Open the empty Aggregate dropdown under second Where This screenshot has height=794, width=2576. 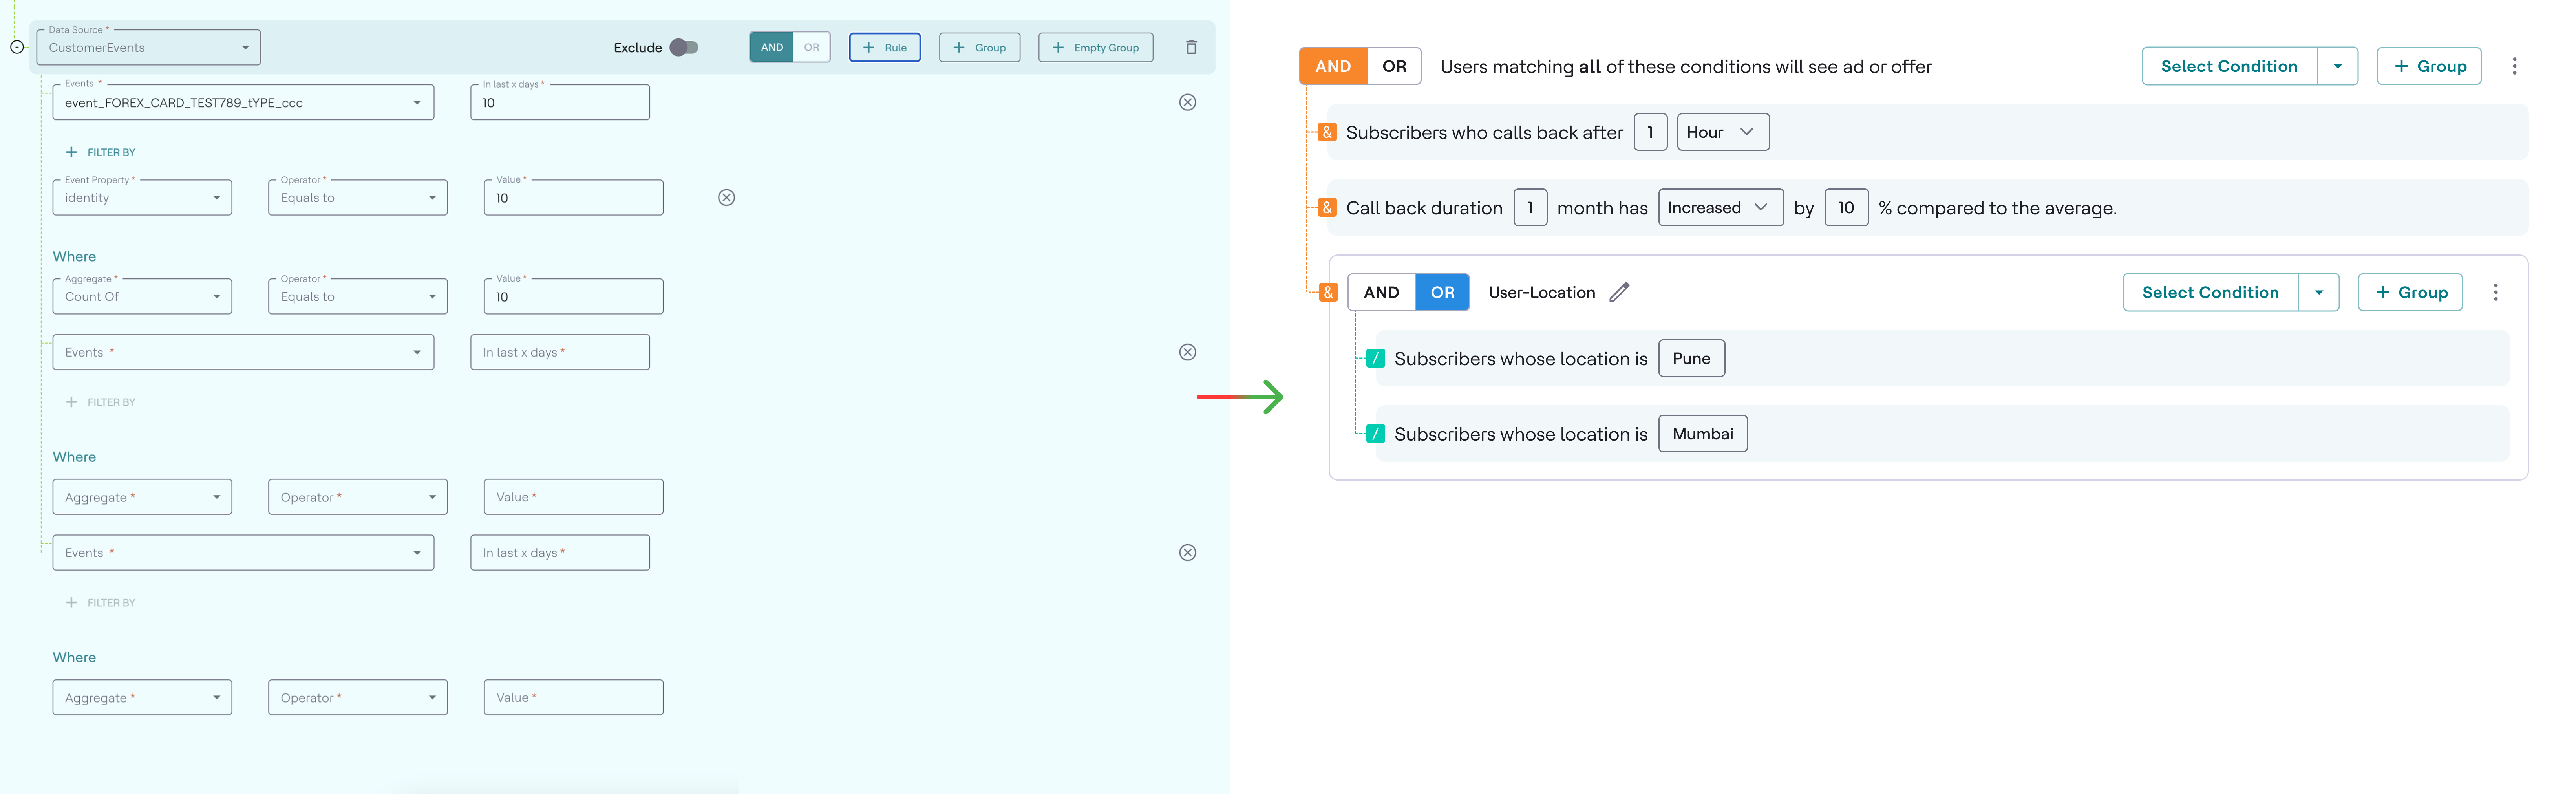click(x=142, y=497)
